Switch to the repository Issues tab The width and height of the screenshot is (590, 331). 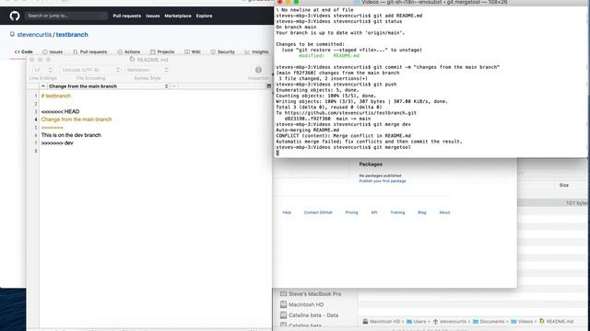(x=53, y=51)
